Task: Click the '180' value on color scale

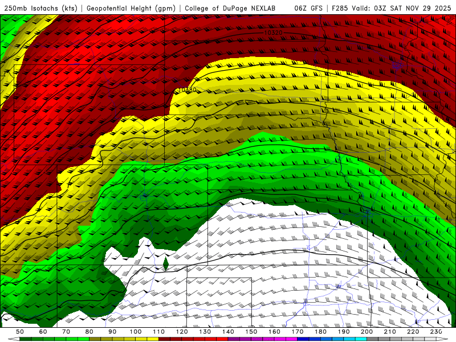Action: click(x=320, y=332)
